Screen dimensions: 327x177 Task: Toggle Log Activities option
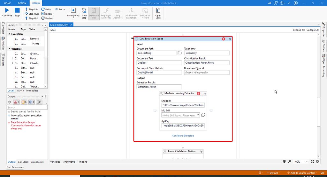(x=118, y=13)
